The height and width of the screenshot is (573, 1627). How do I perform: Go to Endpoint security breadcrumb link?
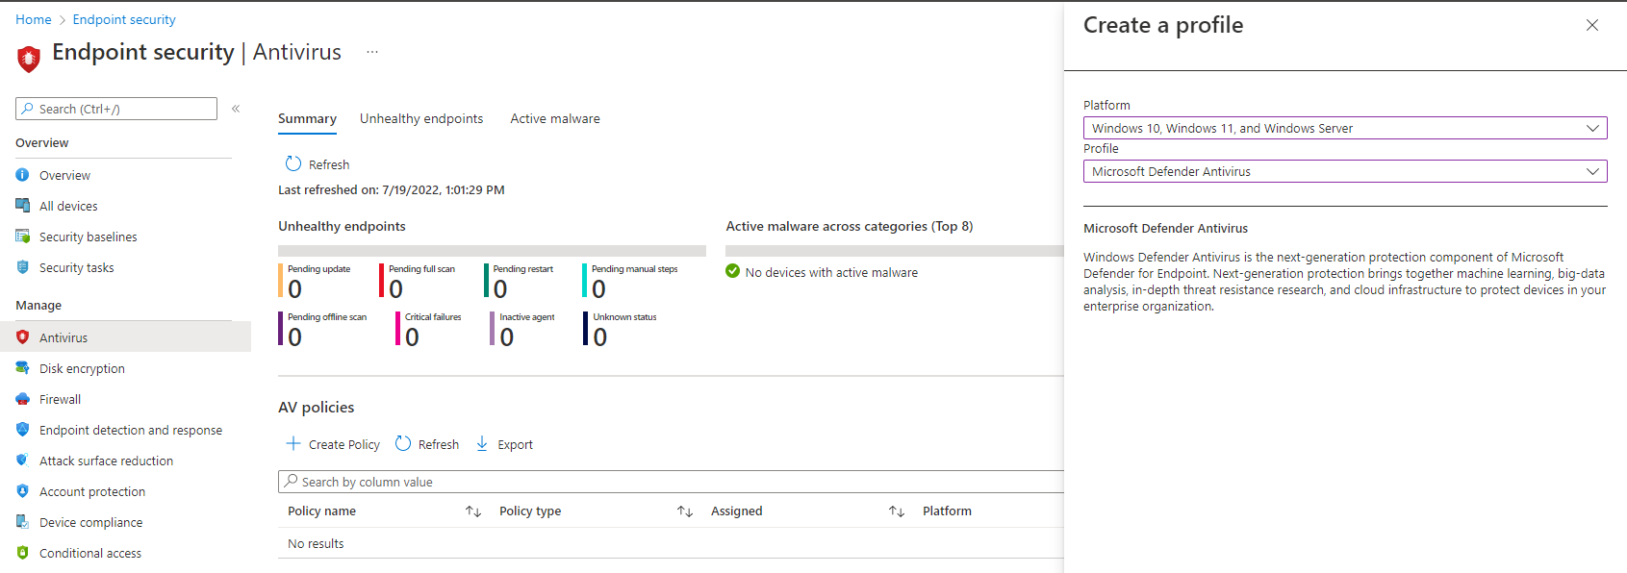(124, 19)
